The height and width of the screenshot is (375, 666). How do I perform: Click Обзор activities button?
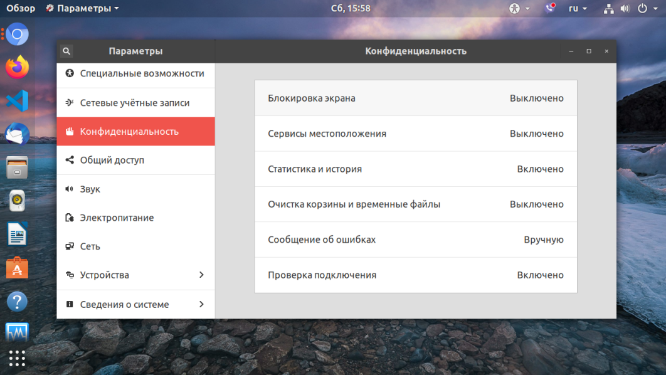(21, 9)
